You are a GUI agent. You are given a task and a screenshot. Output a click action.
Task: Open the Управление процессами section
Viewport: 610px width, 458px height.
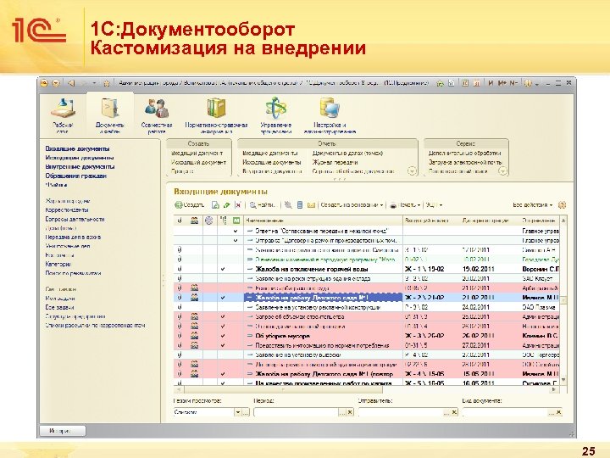[276, 114]
